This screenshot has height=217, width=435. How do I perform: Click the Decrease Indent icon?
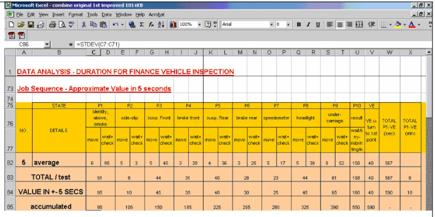coord(372,25)
